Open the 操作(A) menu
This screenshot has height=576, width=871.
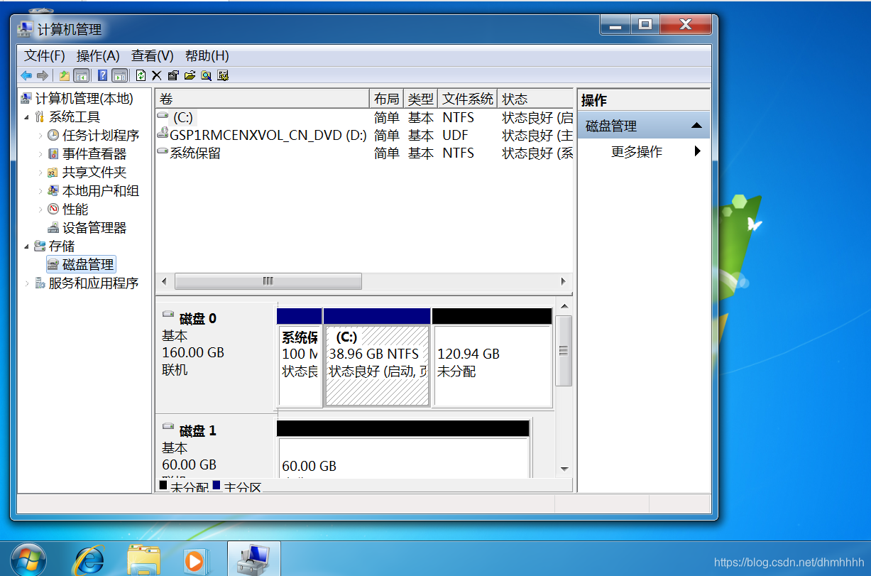point(98,55)
